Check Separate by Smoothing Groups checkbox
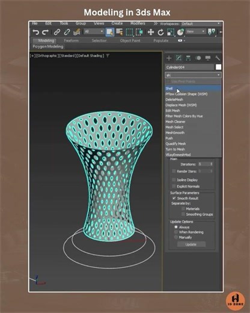Screen dimensions: 250x313 point(183,214)
